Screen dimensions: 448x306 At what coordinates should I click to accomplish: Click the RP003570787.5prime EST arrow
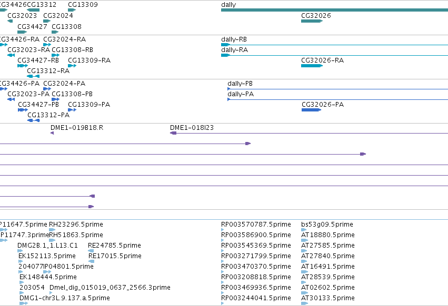click(x=223, y=230)
